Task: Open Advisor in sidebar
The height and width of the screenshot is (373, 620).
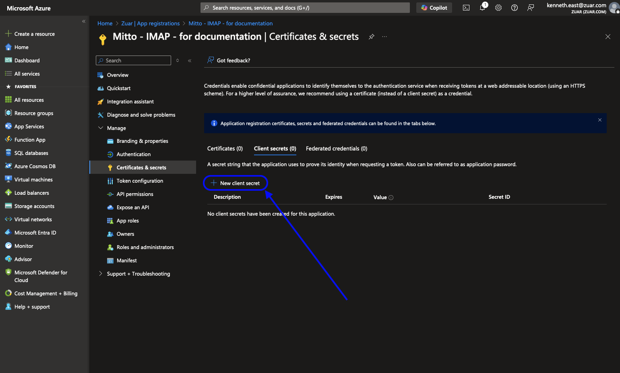Action: [x=19, y=259]
